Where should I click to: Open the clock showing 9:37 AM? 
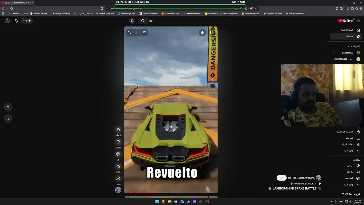[358, 202]
